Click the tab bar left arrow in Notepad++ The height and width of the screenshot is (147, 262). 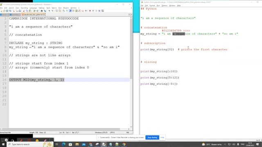pyautogui.click(x=129, y=15)
